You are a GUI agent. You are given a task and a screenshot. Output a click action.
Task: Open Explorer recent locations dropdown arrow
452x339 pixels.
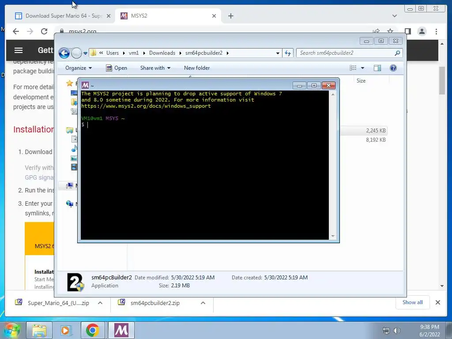[85, 53]
